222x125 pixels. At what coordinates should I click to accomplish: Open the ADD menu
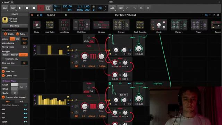112,8
